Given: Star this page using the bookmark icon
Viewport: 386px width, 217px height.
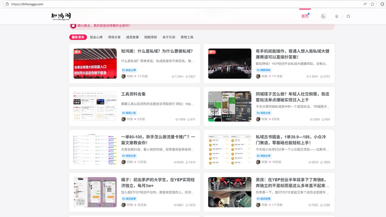Looking at the screenshot, I should pos(372,4).
